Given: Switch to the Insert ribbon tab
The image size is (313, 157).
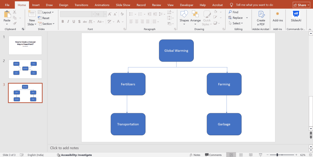Looking at the screenshot, I should pyautogui.click(x=36, y=5).
